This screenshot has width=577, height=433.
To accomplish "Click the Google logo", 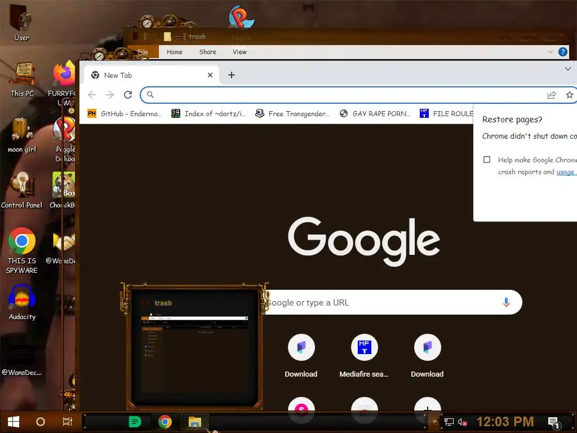I will (364, 241).
